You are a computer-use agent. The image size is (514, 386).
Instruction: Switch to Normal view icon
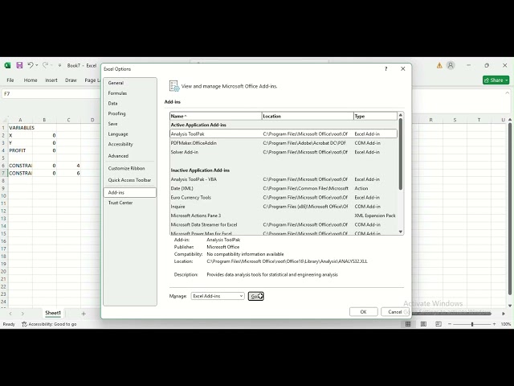point(408,324)
